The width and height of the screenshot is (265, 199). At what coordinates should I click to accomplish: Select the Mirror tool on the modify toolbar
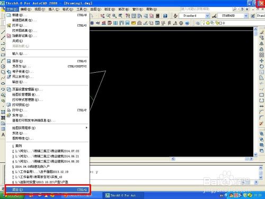(x=262, y=44)
